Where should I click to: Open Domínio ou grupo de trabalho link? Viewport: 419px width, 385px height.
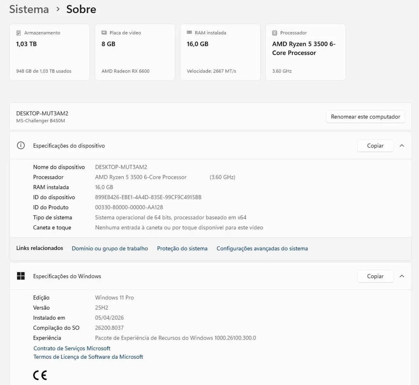point(110,248)
